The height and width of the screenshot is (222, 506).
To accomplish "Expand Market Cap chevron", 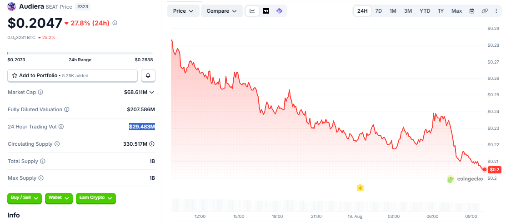I will pyautogui.click(x=152, y=93).
